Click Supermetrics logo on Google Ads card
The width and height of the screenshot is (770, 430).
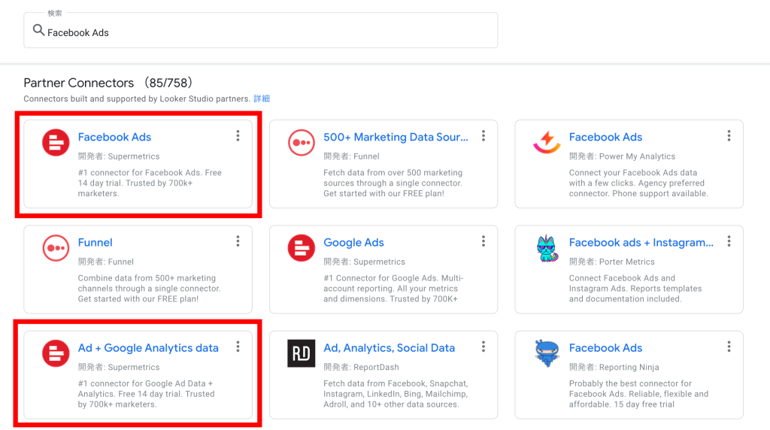301,248
